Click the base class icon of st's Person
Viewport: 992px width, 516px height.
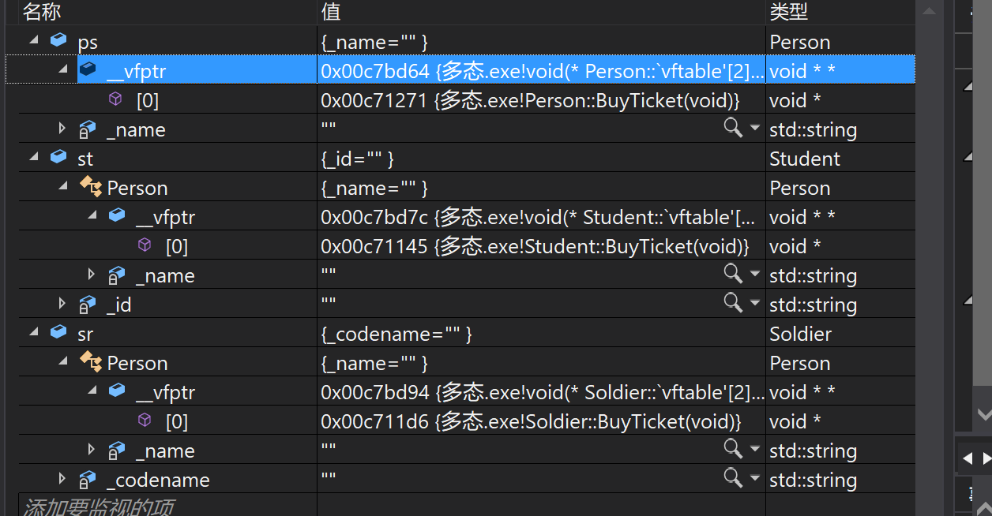point(91,187)
